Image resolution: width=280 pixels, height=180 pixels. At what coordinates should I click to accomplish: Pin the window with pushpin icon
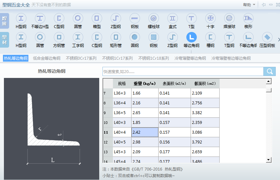point(264,5)
